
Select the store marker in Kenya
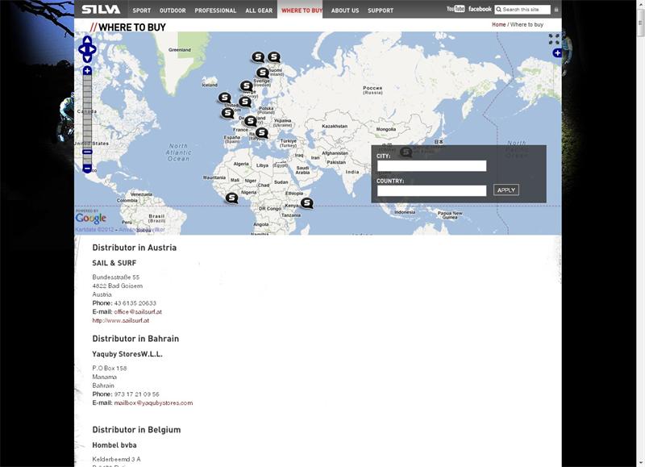coord(306,202)
